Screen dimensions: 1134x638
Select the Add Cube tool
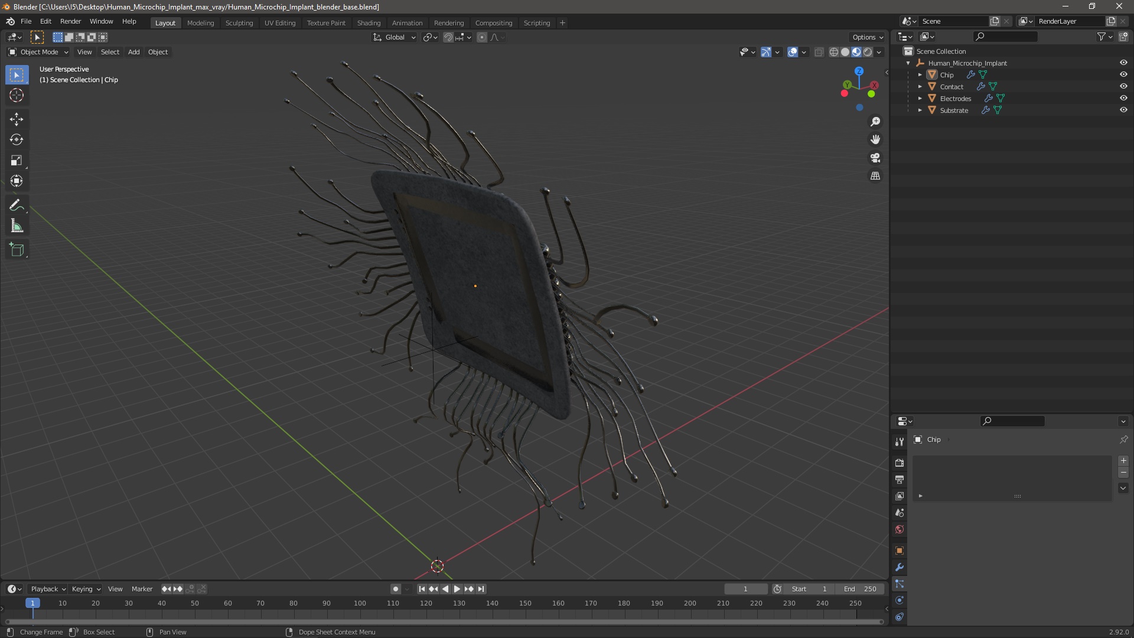coord(17,250)
